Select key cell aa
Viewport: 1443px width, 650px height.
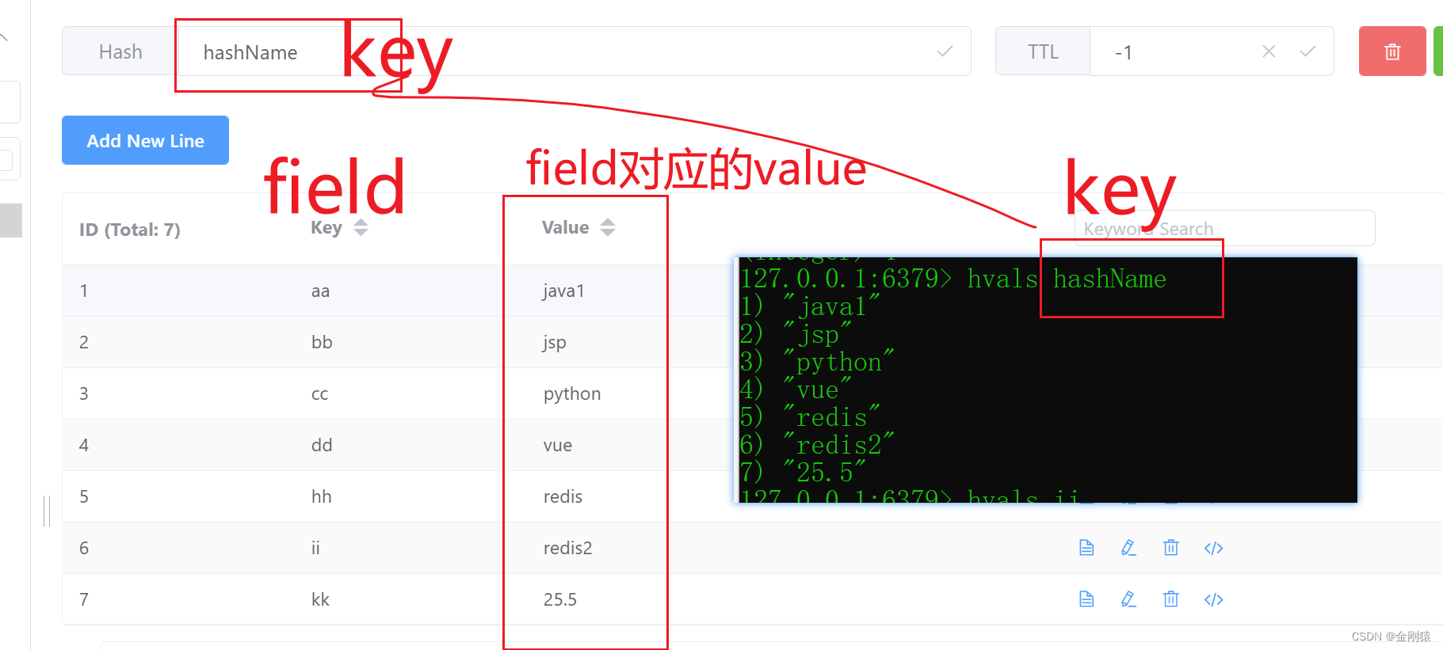(x=320, y=291)
